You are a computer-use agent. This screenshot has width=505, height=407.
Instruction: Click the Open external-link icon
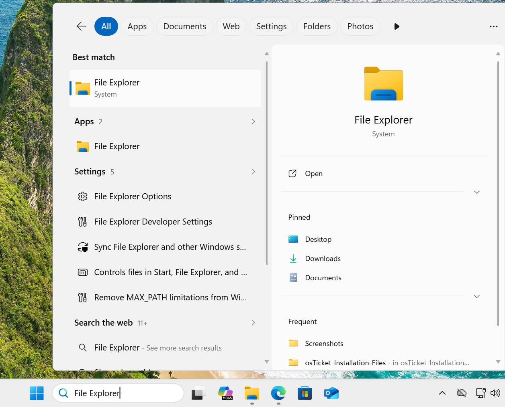tap(292, 174)
